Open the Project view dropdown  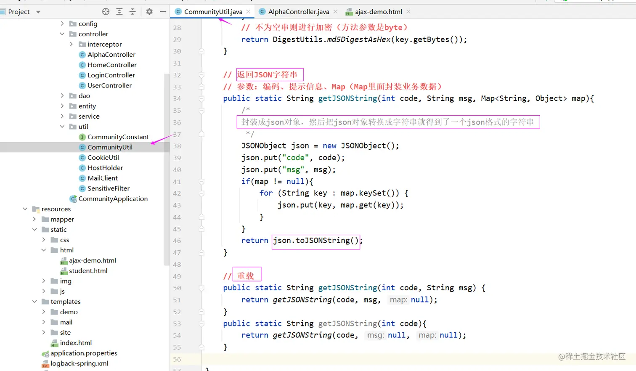(38, 12)
